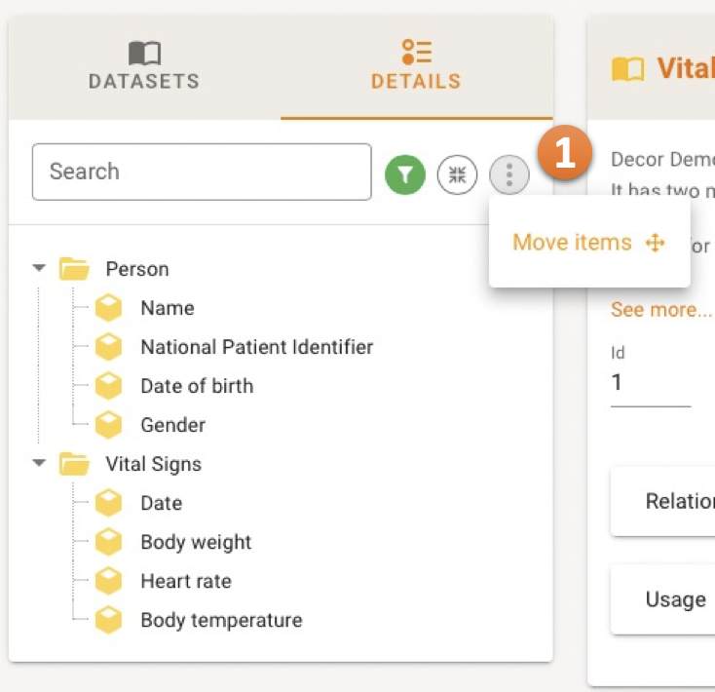Click the green filter icon

pos(405,175)
